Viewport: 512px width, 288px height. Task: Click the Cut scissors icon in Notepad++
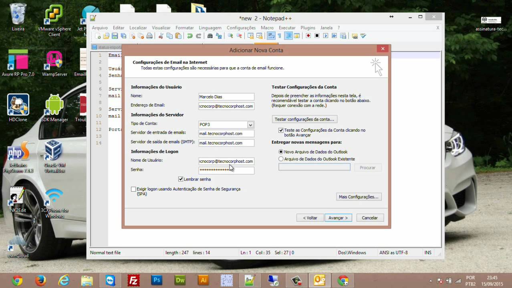pyautogui.click(x=161, y=36)
